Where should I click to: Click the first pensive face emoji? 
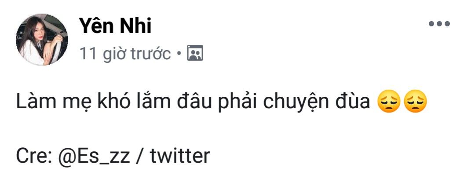pos(389,102)
